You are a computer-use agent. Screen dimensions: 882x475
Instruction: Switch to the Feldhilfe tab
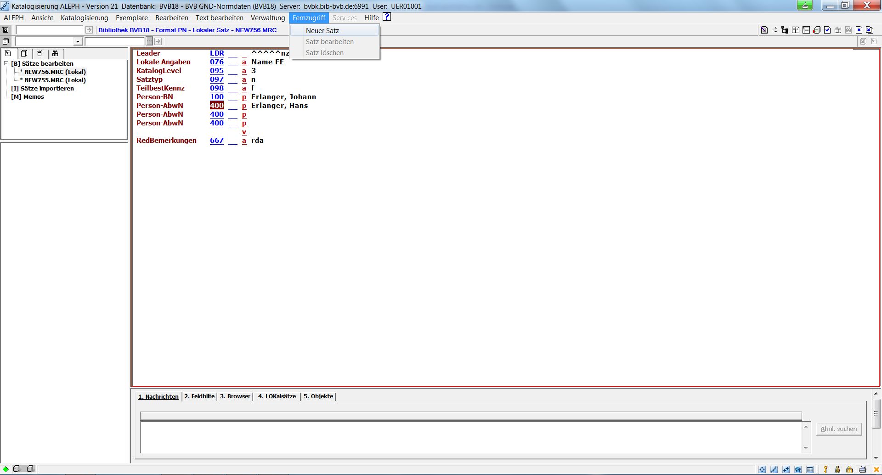click(x=199, y=396)
